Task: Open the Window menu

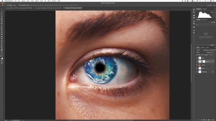Action: tap(54, 1)
